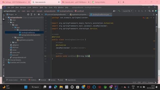Screen dimensions: 160x90
Task: Open Search Everywhere magnifier in IntelliJ toolbar
Action: click(x=149, y=11)
